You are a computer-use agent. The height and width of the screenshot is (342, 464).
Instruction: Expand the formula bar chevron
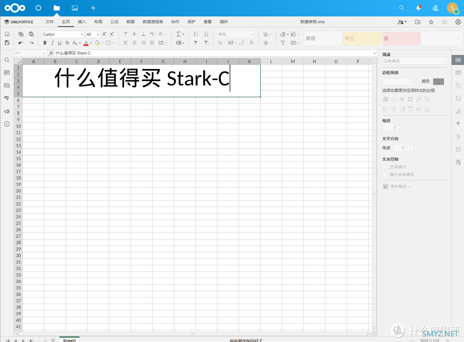coord(374,53)
